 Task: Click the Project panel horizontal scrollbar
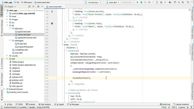[x=21, y=102]
